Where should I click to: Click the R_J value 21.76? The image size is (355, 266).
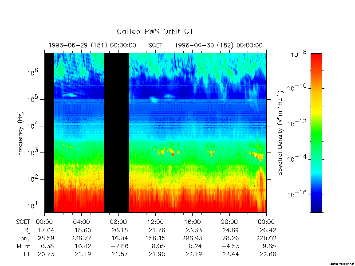click(x=157, y=230)
